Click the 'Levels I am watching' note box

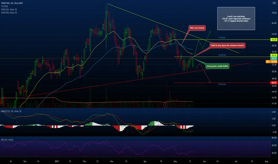[236, 18]
